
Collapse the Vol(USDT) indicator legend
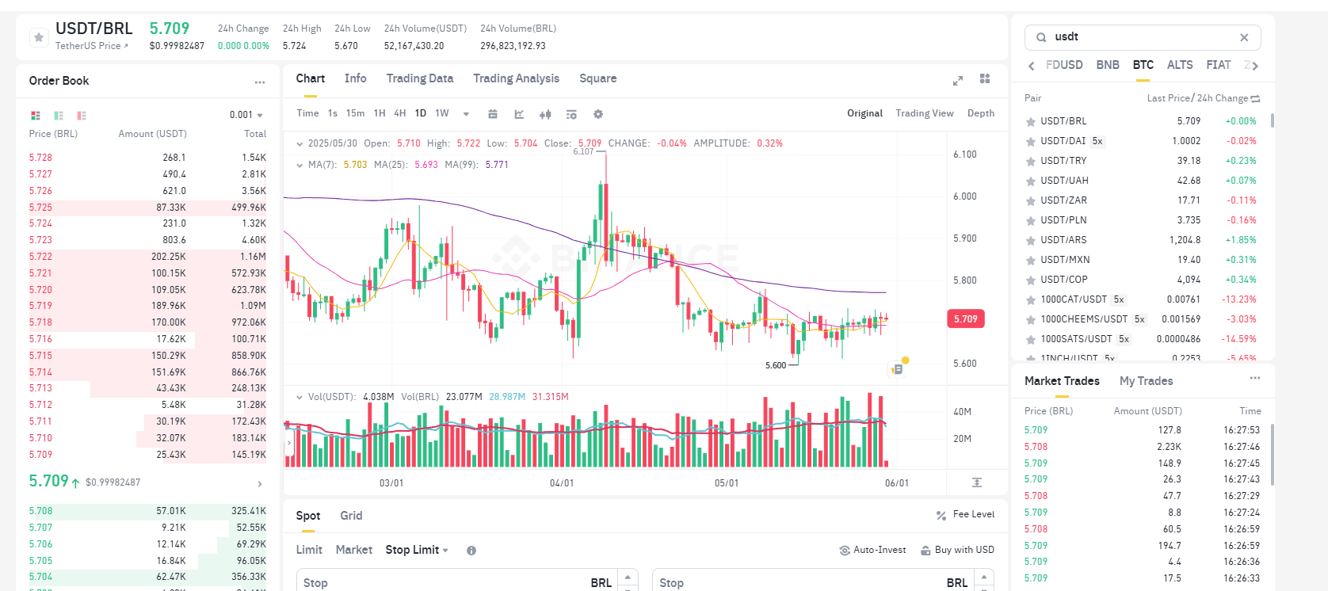point(300,398)
